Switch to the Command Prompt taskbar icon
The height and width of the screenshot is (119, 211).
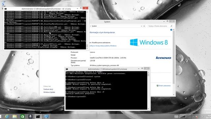coord(38,116)
